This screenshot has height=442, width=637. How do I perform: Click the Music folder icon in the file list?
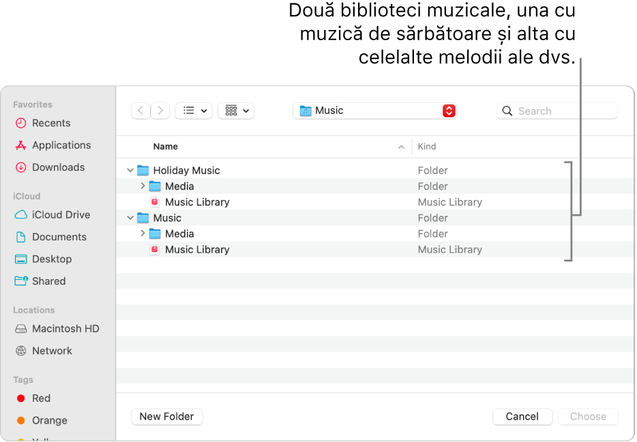(143, 218)
